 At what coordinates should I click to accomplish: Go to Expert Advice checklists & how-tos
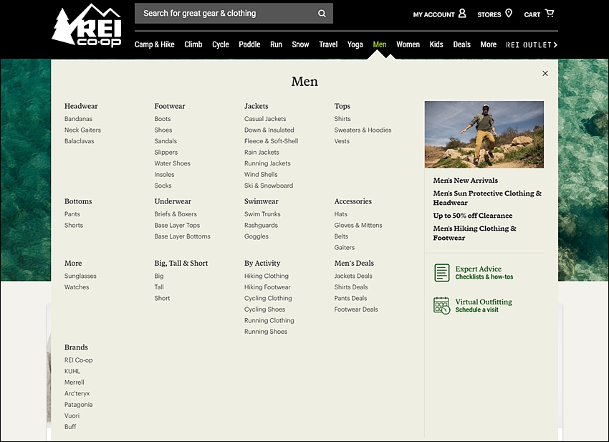click(x=484, y=272)
